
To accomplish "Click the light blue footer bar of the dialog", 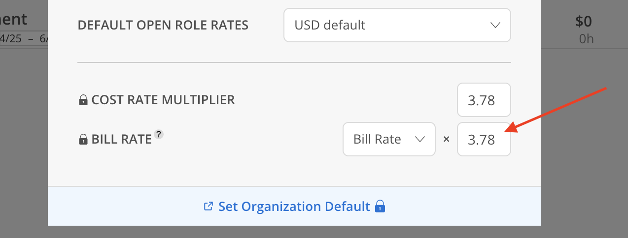I will (294, 206).
